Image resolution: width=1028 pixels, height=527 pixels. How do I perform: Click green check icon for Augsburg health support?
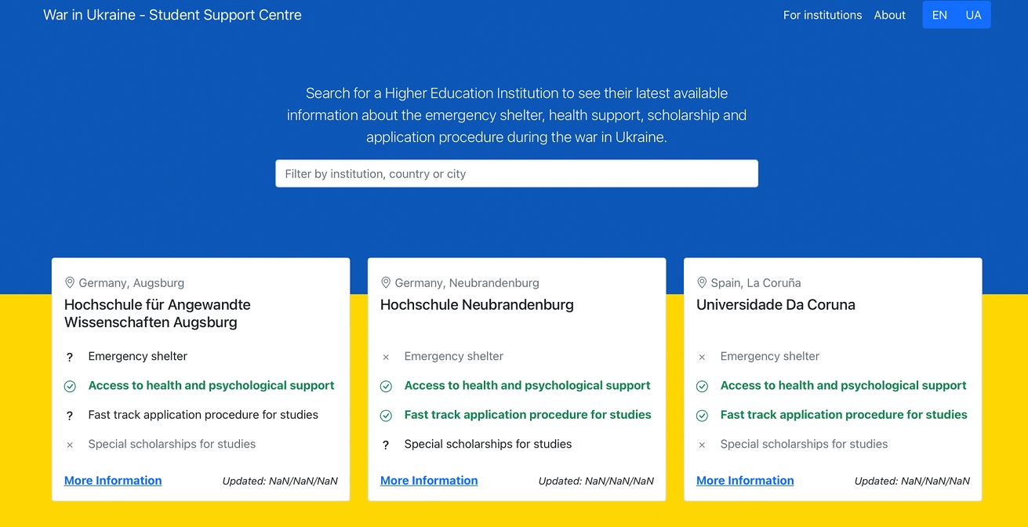[x=70, y=386]
